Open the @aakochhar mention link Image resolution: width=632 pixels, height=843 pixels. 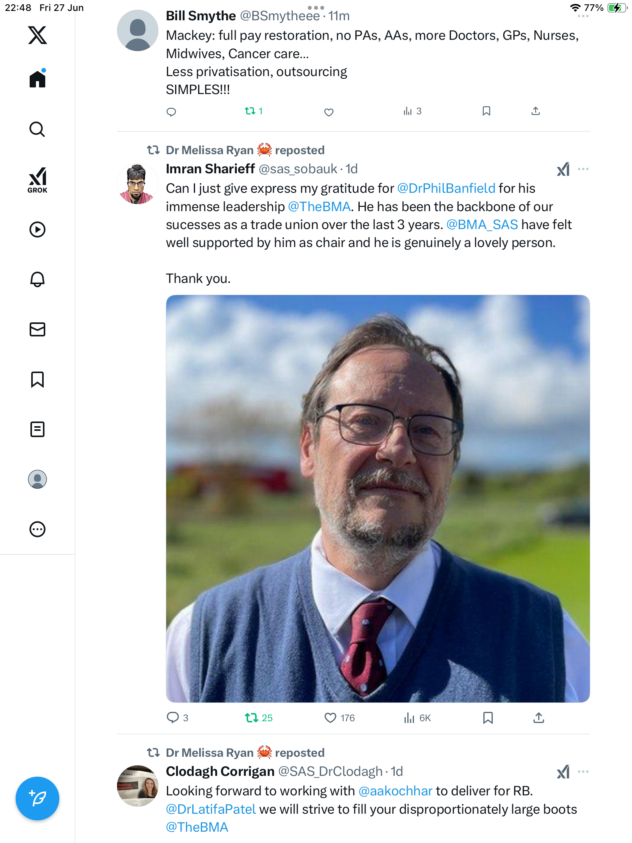(395, 791)
